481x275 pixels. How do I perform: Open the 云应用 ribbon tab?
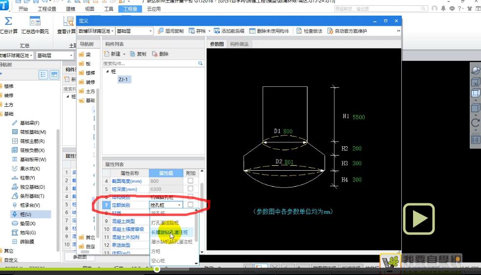(x=153, y=9)
